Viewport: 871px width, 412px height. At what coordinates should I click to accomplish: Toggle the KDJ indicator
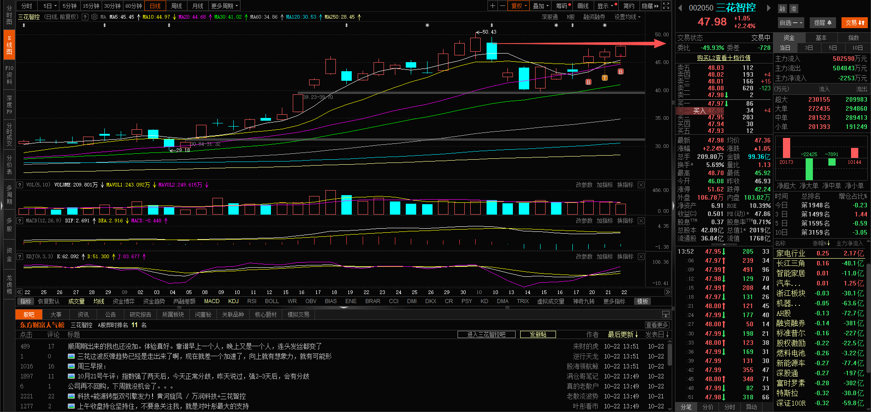point(234,301)
